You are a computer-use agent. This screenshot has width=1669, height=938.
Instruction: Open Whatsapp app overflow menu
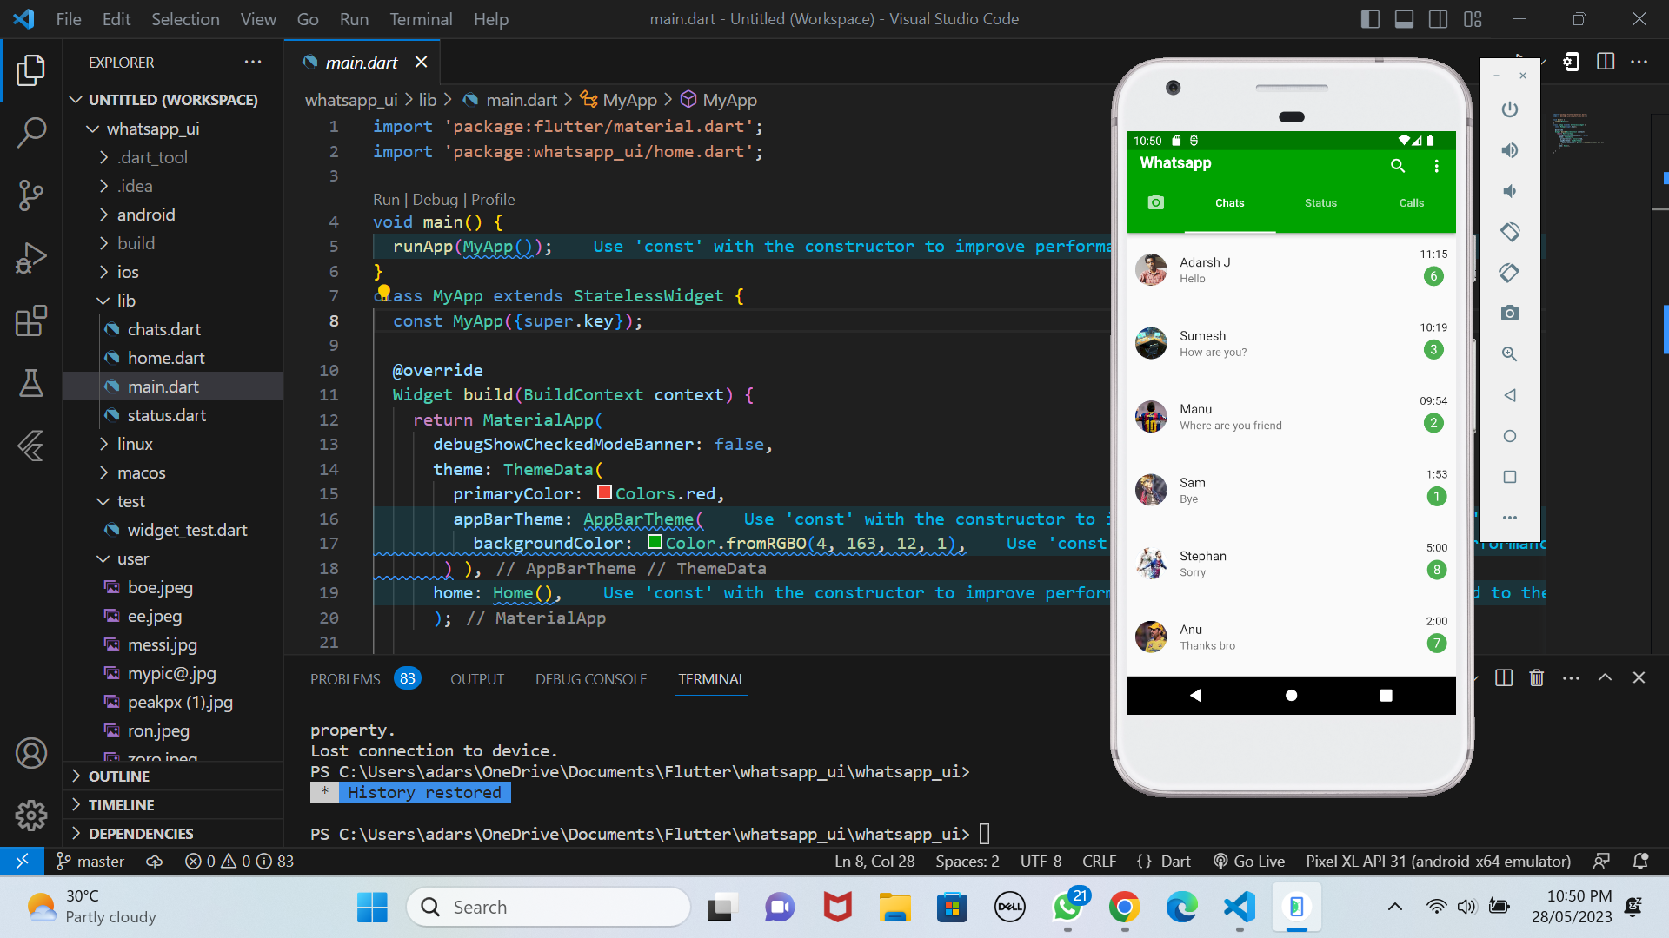click(x=1436, y=165)
